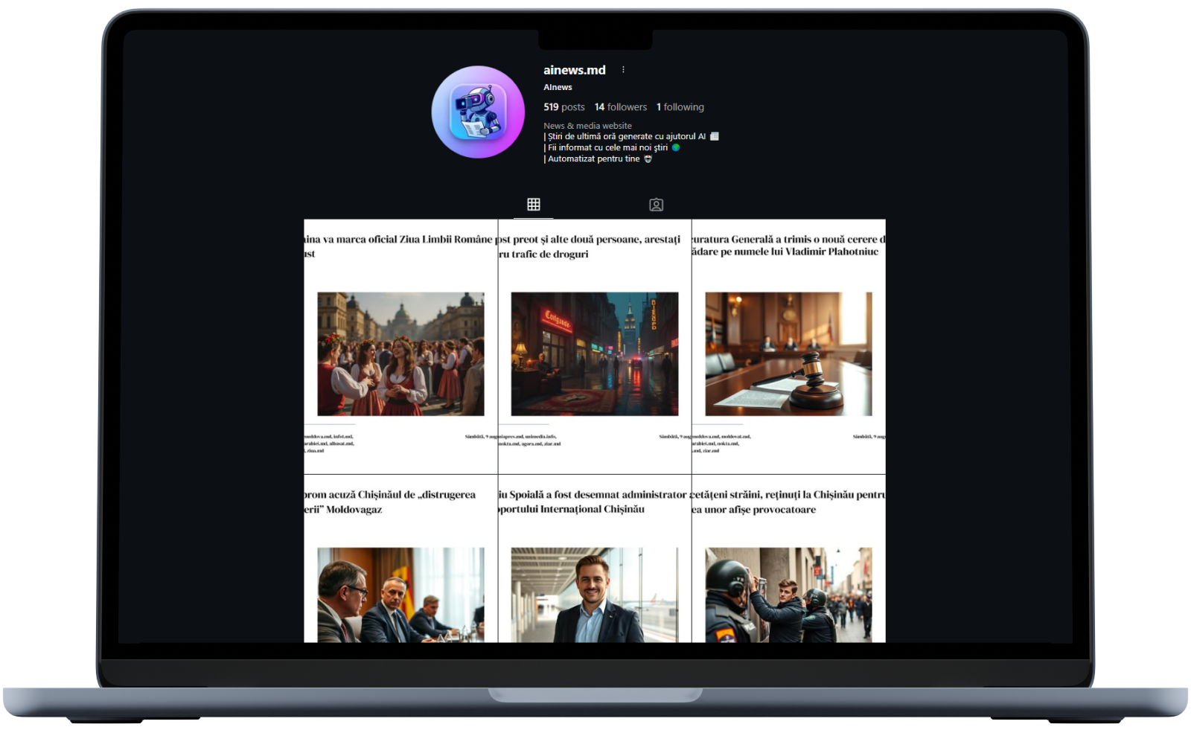Switch to the tagged photos tab
This screenshot has height=733, width=1191.
(x=656, y=205)
